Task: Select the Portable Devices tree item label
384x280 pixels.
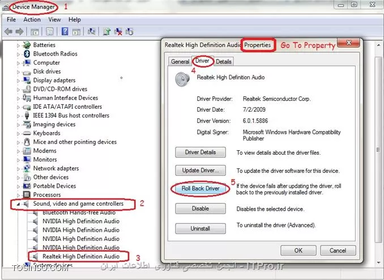Action: click(x=54, y=186)
